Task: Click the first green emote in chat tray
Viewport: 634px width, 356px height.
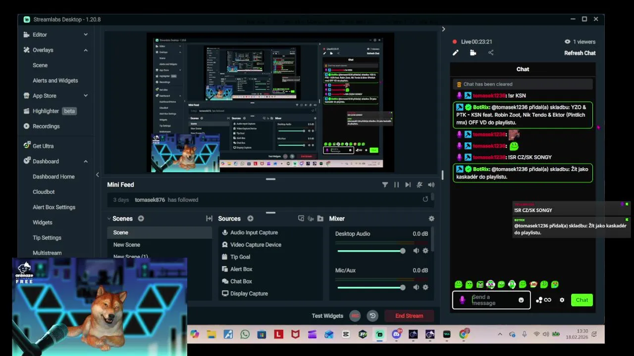Action: (x=458, y=284)
